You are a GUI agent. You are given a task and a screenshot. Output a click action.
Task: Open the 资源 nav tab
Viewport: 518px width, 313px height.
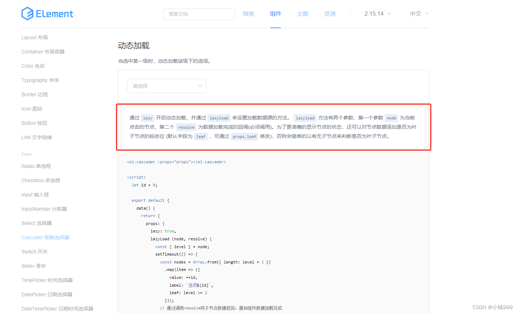[330, 14]
